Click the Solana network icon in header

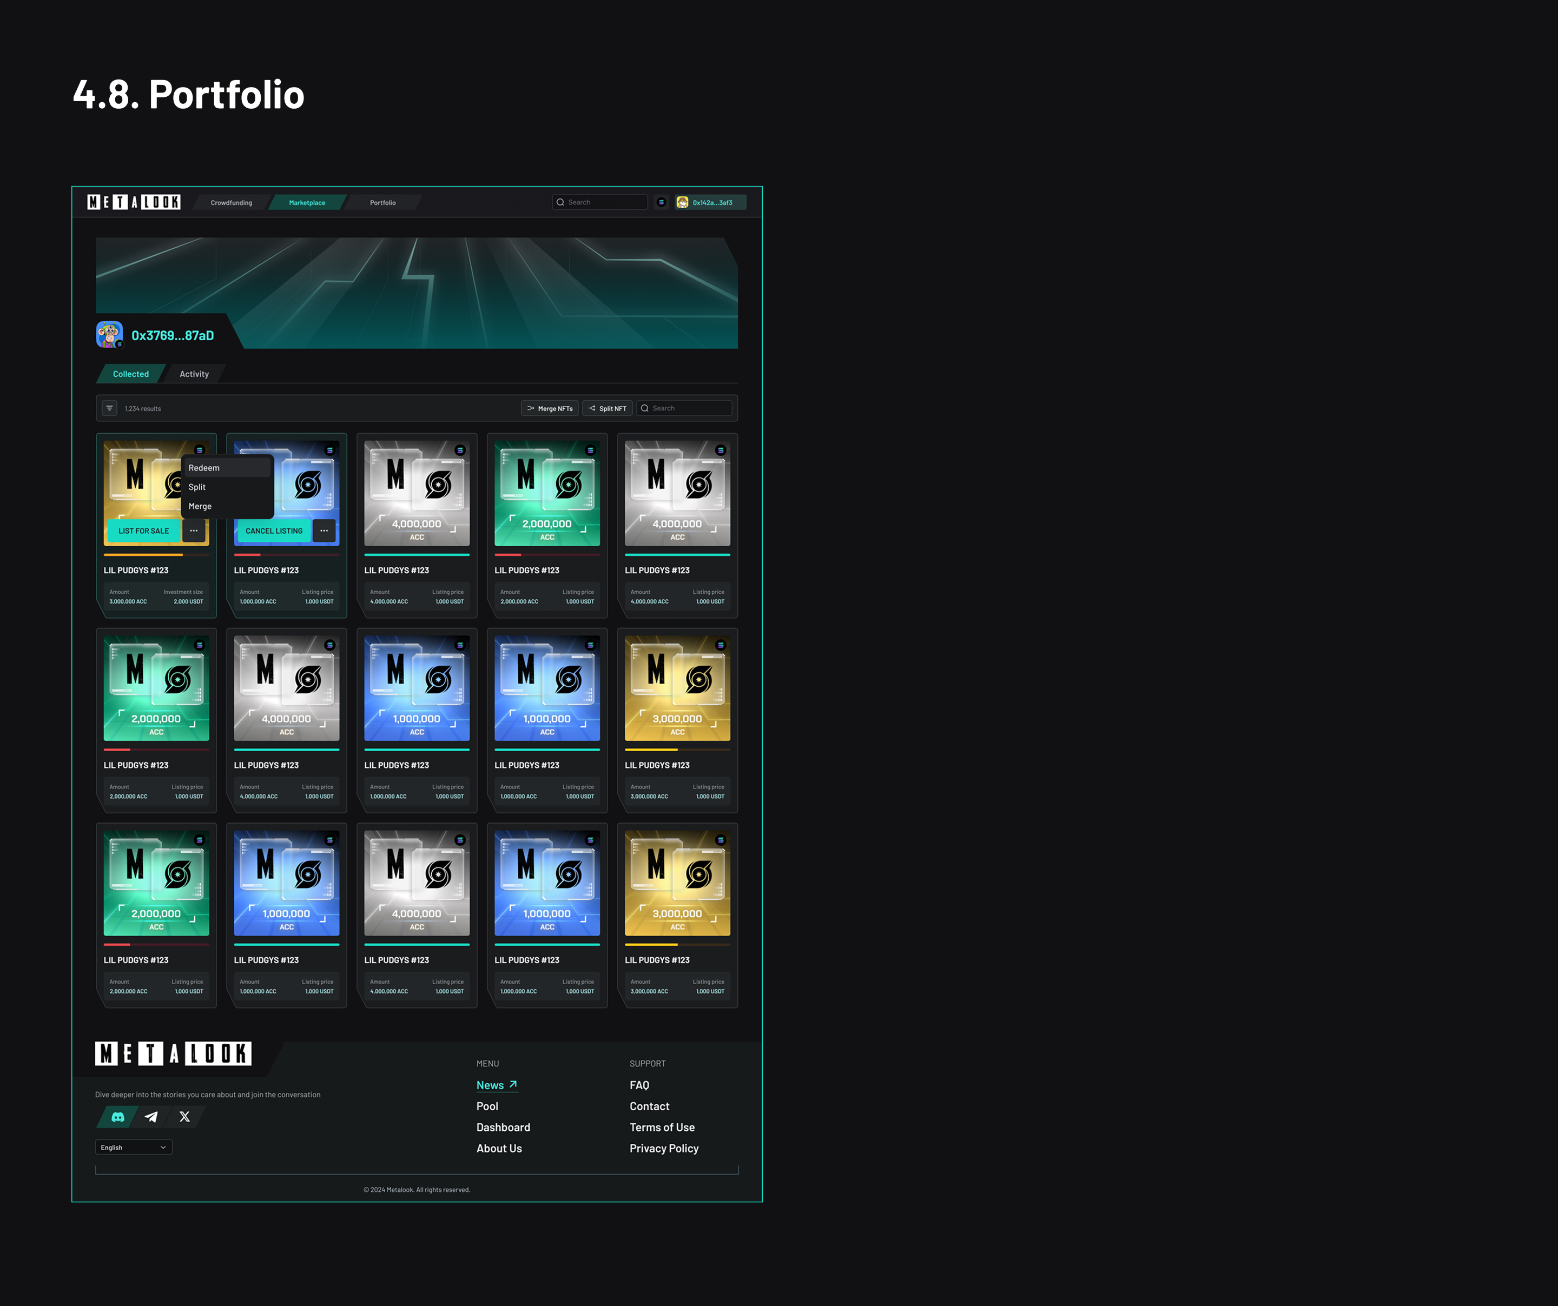coord(661,202)
